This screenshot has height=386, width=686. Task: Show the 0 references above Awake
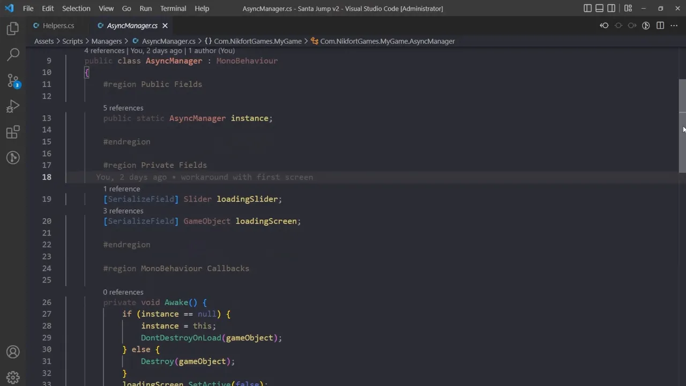pos(123,292)
